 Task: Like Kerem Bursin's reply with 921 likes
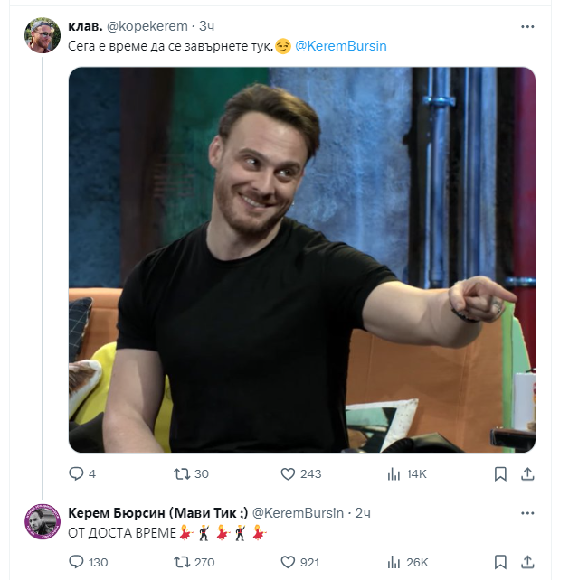pyautogui.click(x=289, y=562)
